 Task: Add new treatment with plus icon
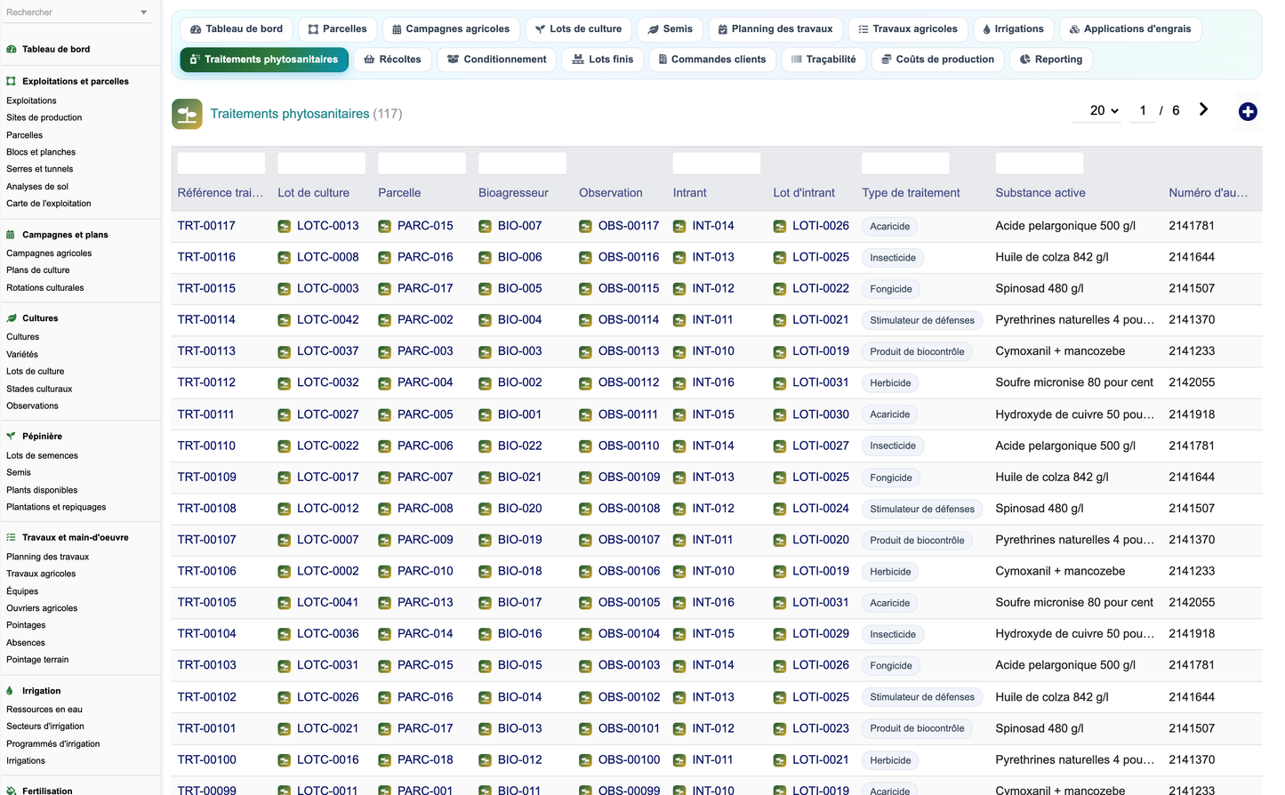click(x=1248, y=111)
